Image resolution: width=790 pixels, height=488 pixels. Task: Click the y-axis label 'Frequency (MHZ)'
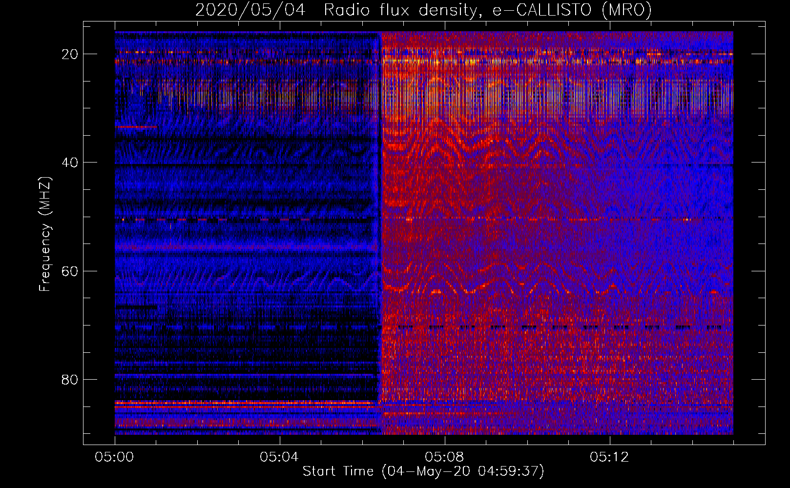tap(45, 234)
